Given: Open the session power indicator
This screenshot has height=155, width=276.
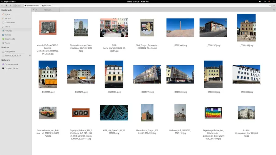Looking at the screenshot, I should point(274,2).
